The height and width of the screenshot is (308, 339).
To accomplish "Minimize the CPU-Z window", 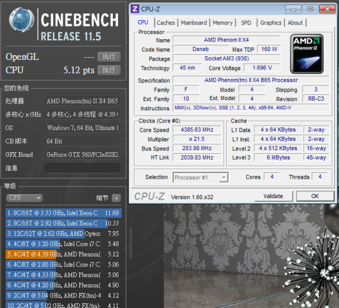I will point(293,10).
